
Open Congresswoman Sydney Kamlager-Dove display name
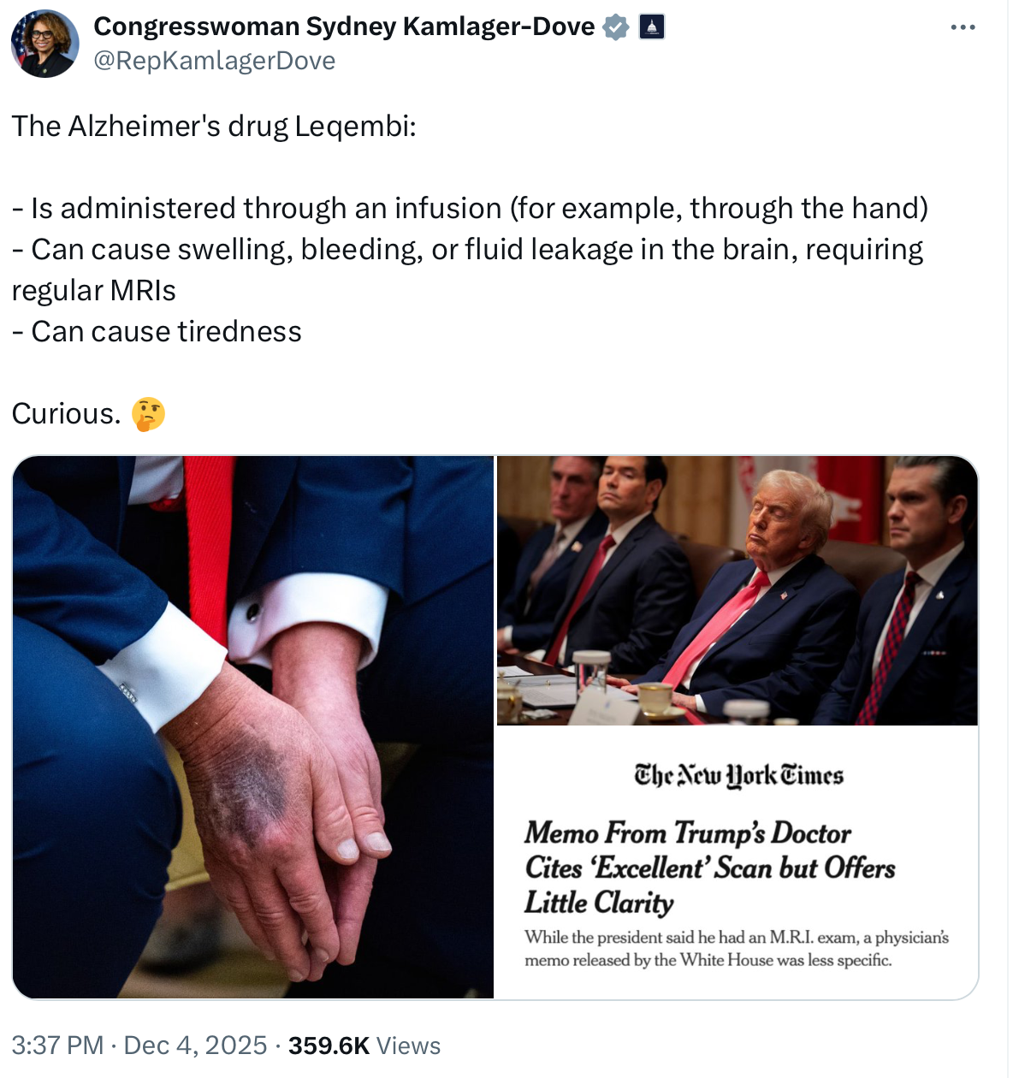click(344, 27)
